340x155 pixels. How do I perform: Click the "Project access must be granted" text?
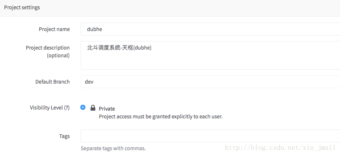pyautogui.click(x=161, y=117)
